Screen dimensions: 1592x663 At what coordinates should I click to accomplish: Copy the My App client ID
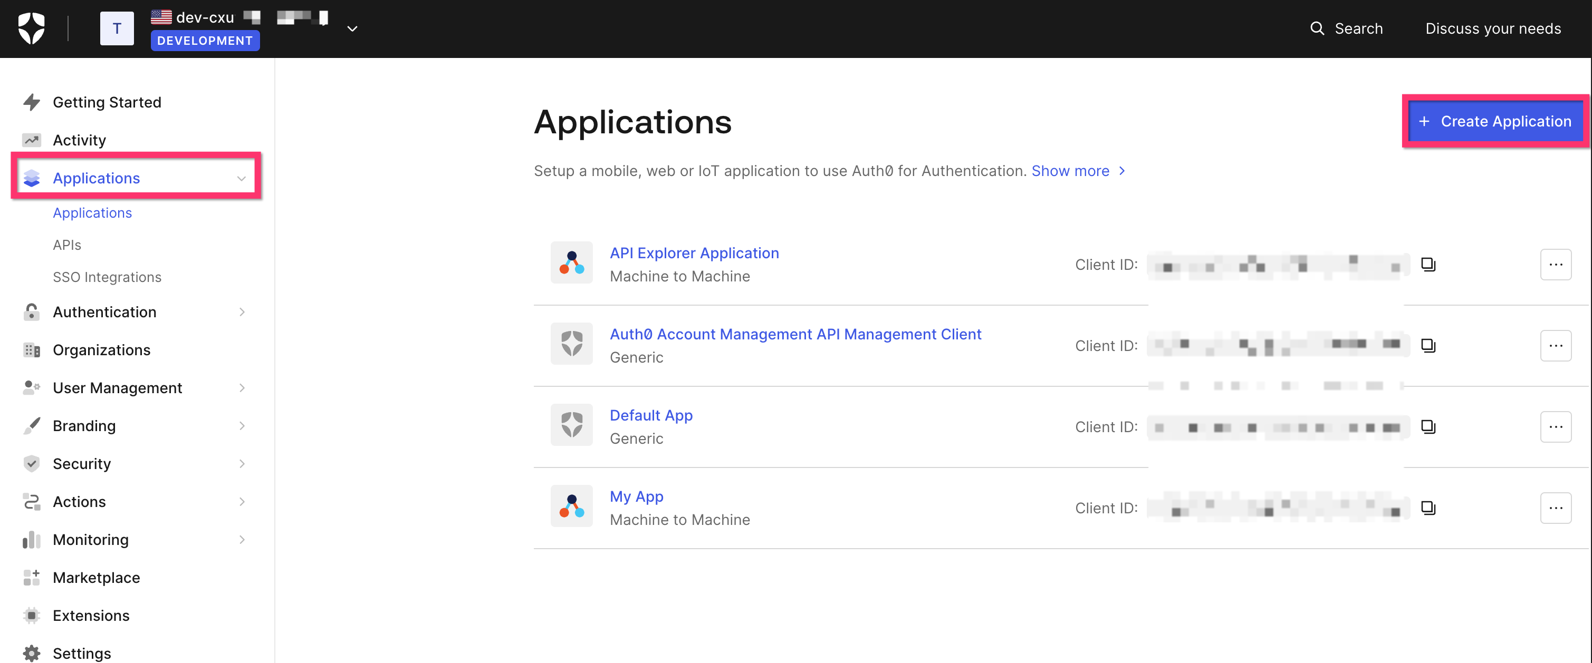click(x=1427, y=508)
